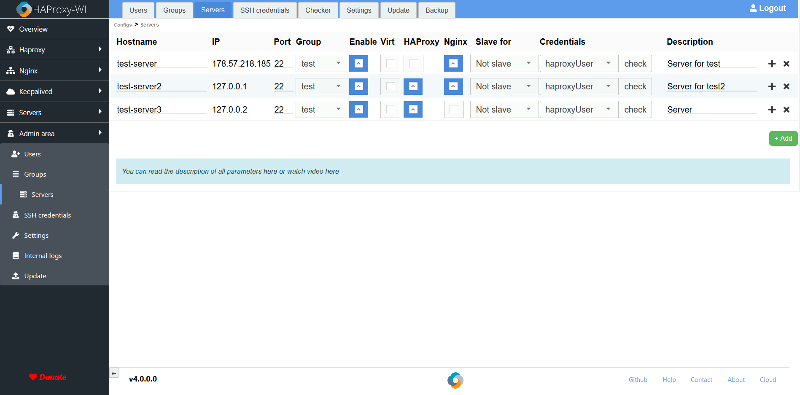The image size is (800, 395).
Task: Toggle Enable checkbox for test-server
Action: pyautogui.click(x=358, y=64)
